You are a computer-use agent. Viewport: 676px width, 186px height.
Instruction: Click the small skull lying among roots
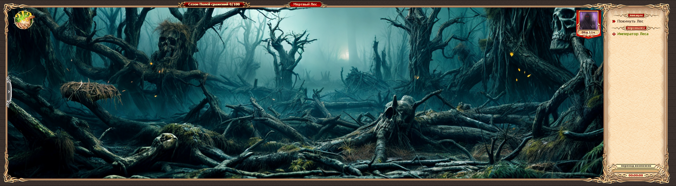[x=167, y=141]
